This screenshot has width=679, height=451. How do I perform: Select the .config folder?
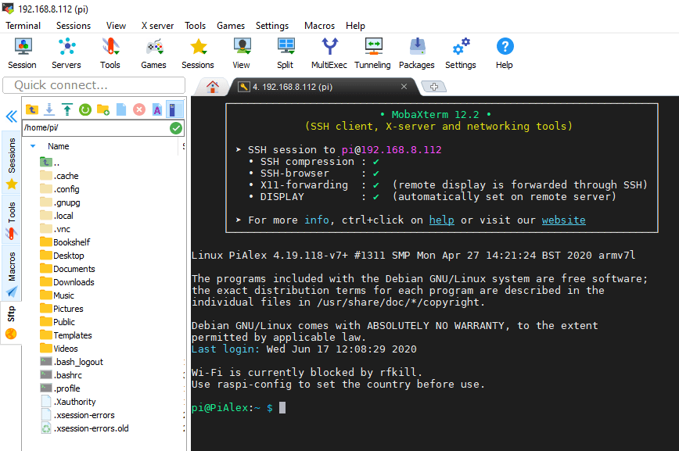point(59,190)
